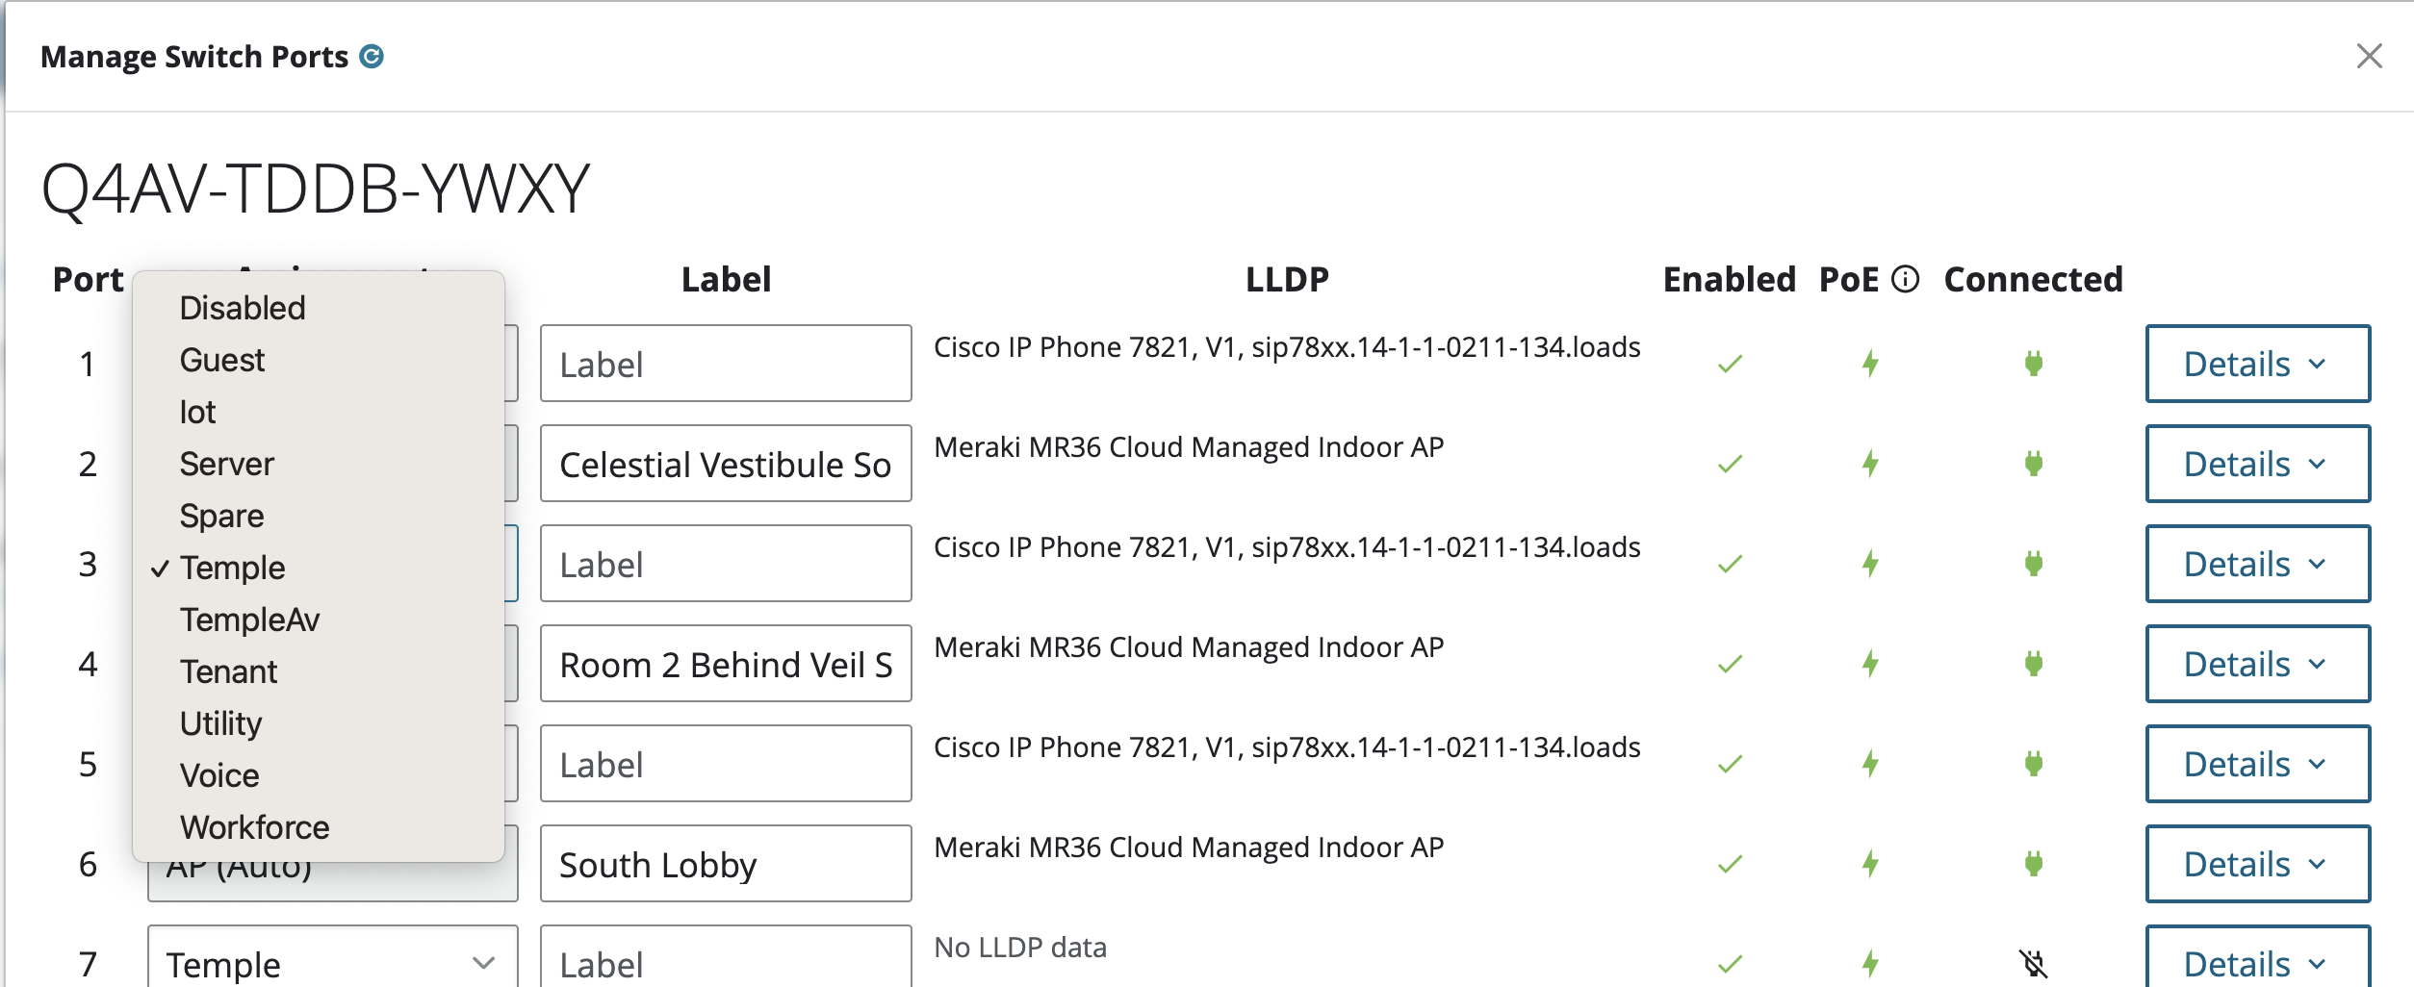Viewport: 2414px width, 987px height.
Task: Select Workforce in the assignment list
Action: point(255,827)
